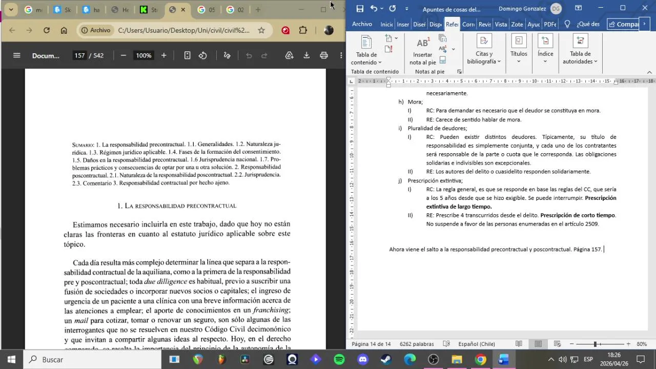Click 'Página 14 de 14' in status bar
656x369 pixels.
(371, 344)
